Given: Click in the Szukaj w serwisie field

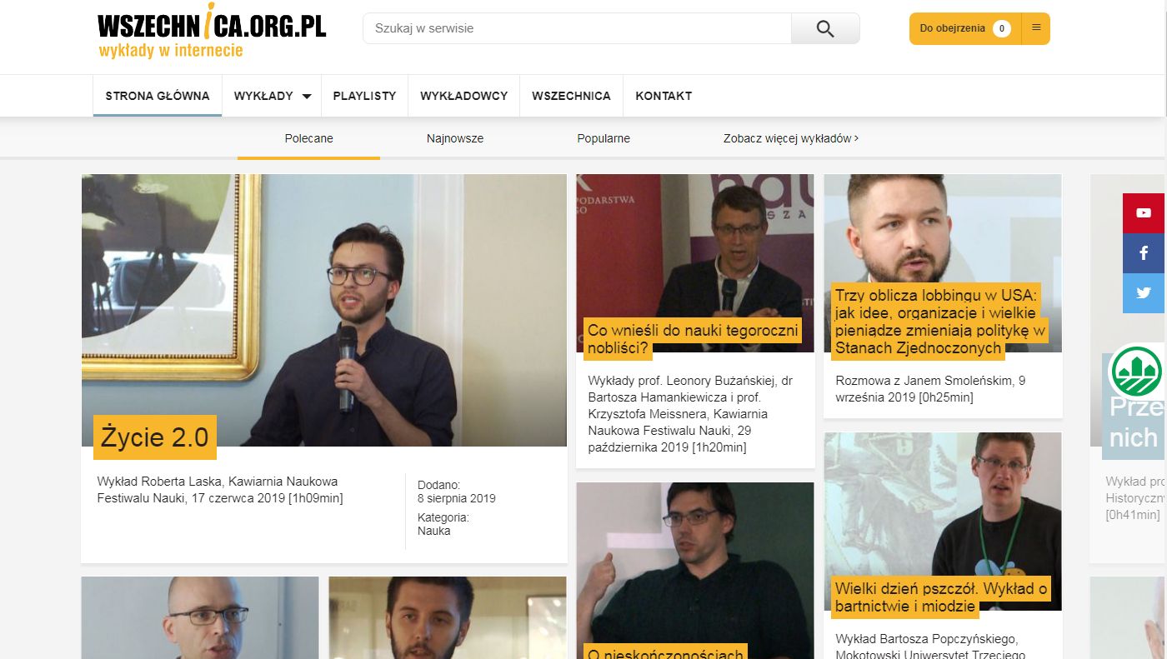Looking at the screenshot, I should 577,28.
